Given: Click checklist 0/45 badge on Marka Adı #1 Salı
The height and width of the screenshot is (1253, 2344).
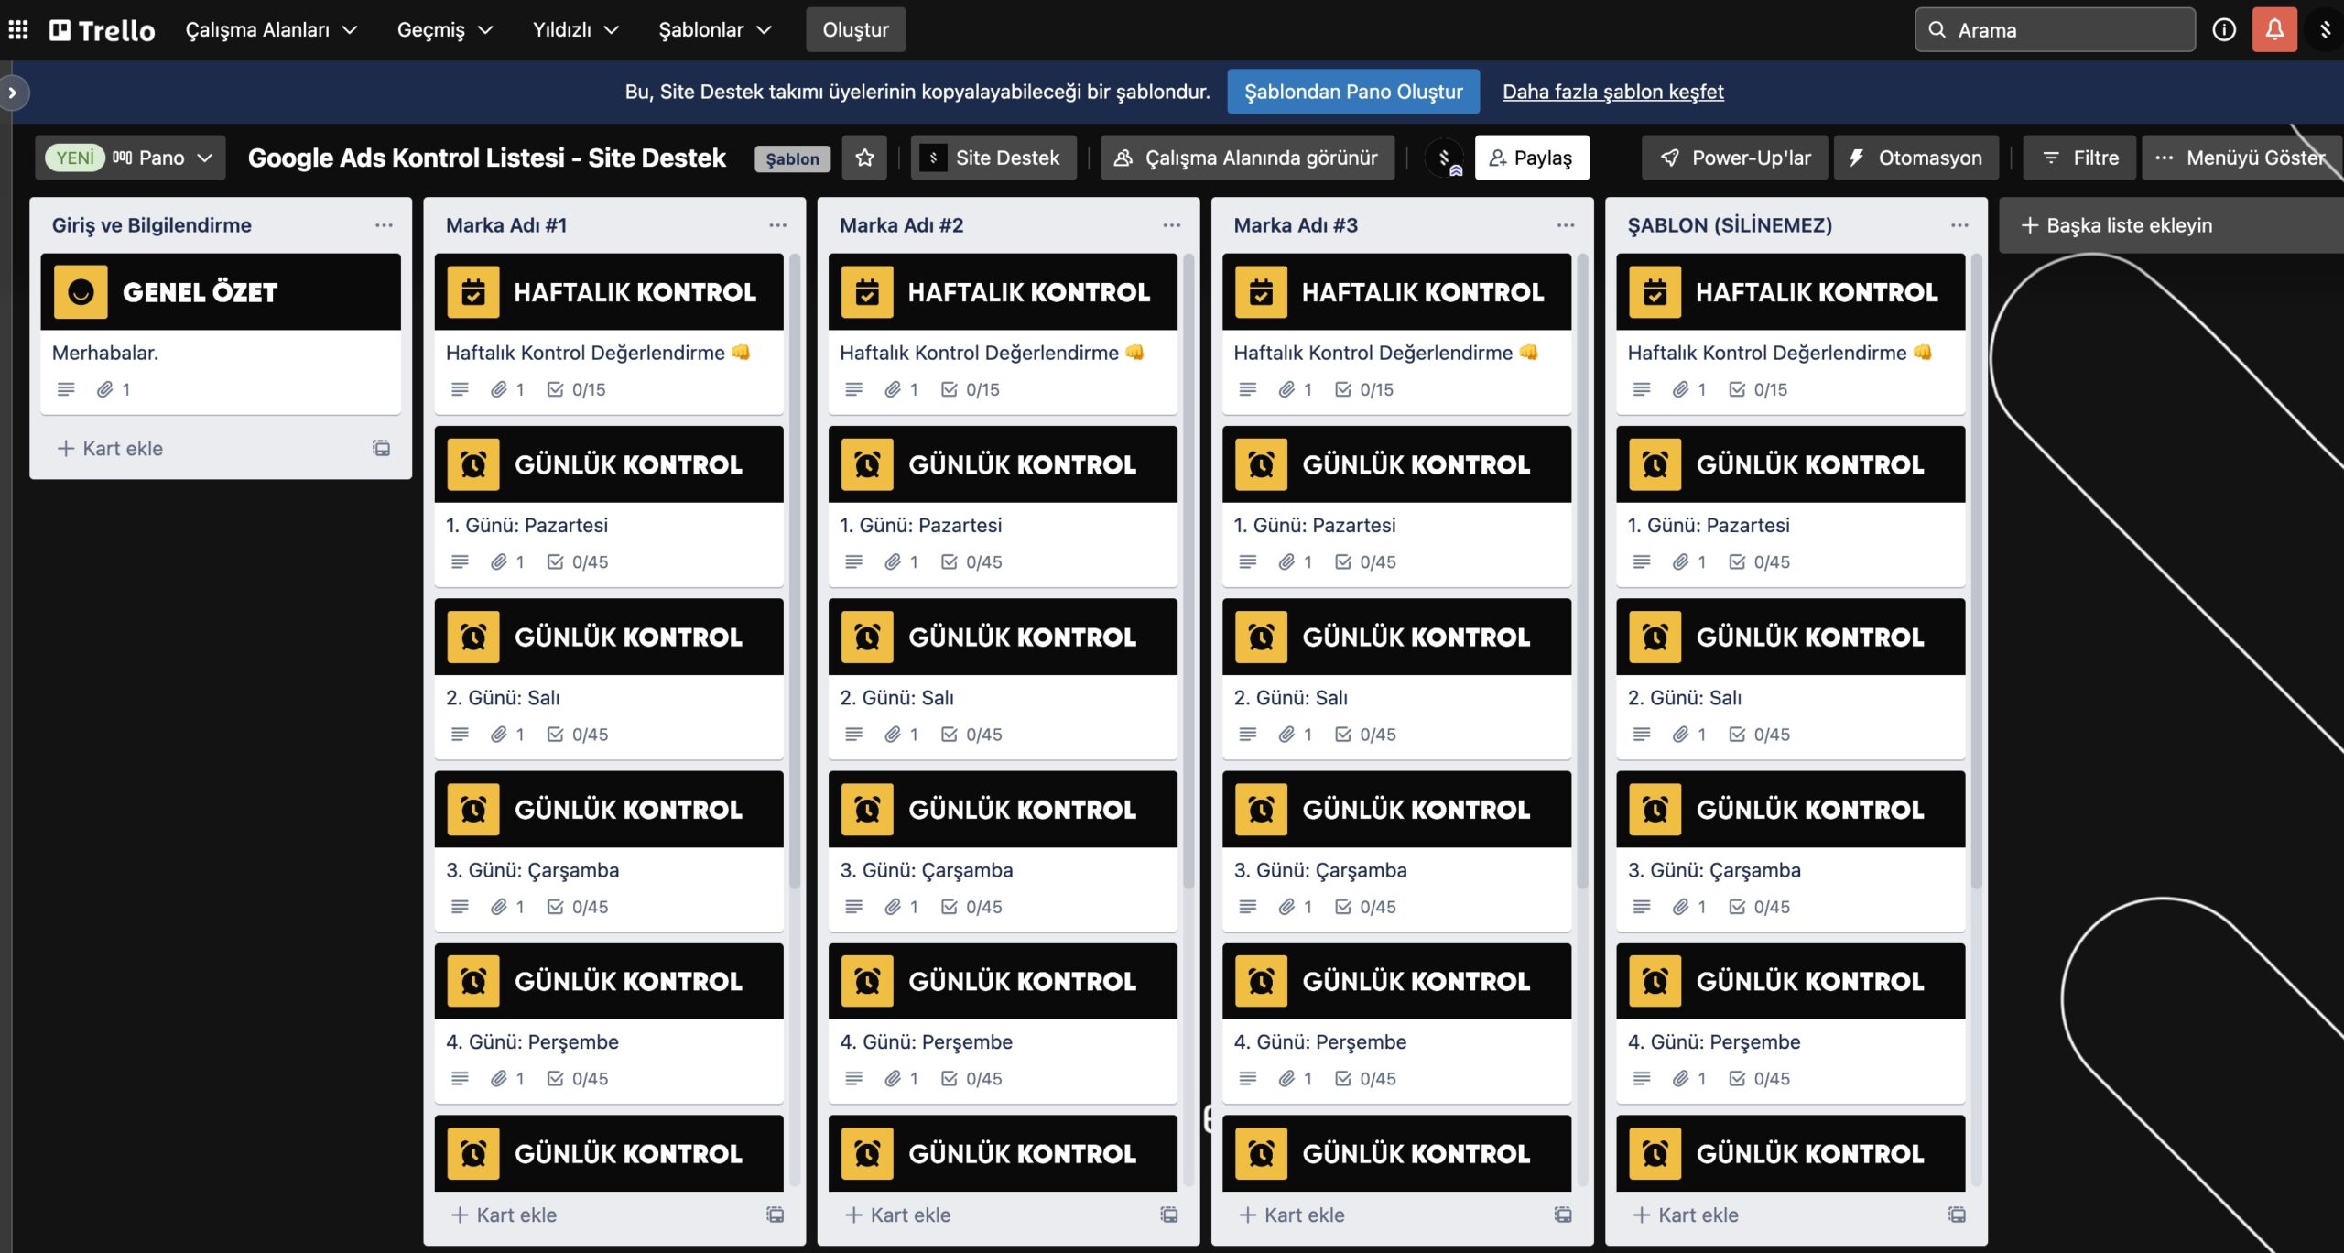Looking at the screenshot, I should pyautogui.click(x=578, y=735).
